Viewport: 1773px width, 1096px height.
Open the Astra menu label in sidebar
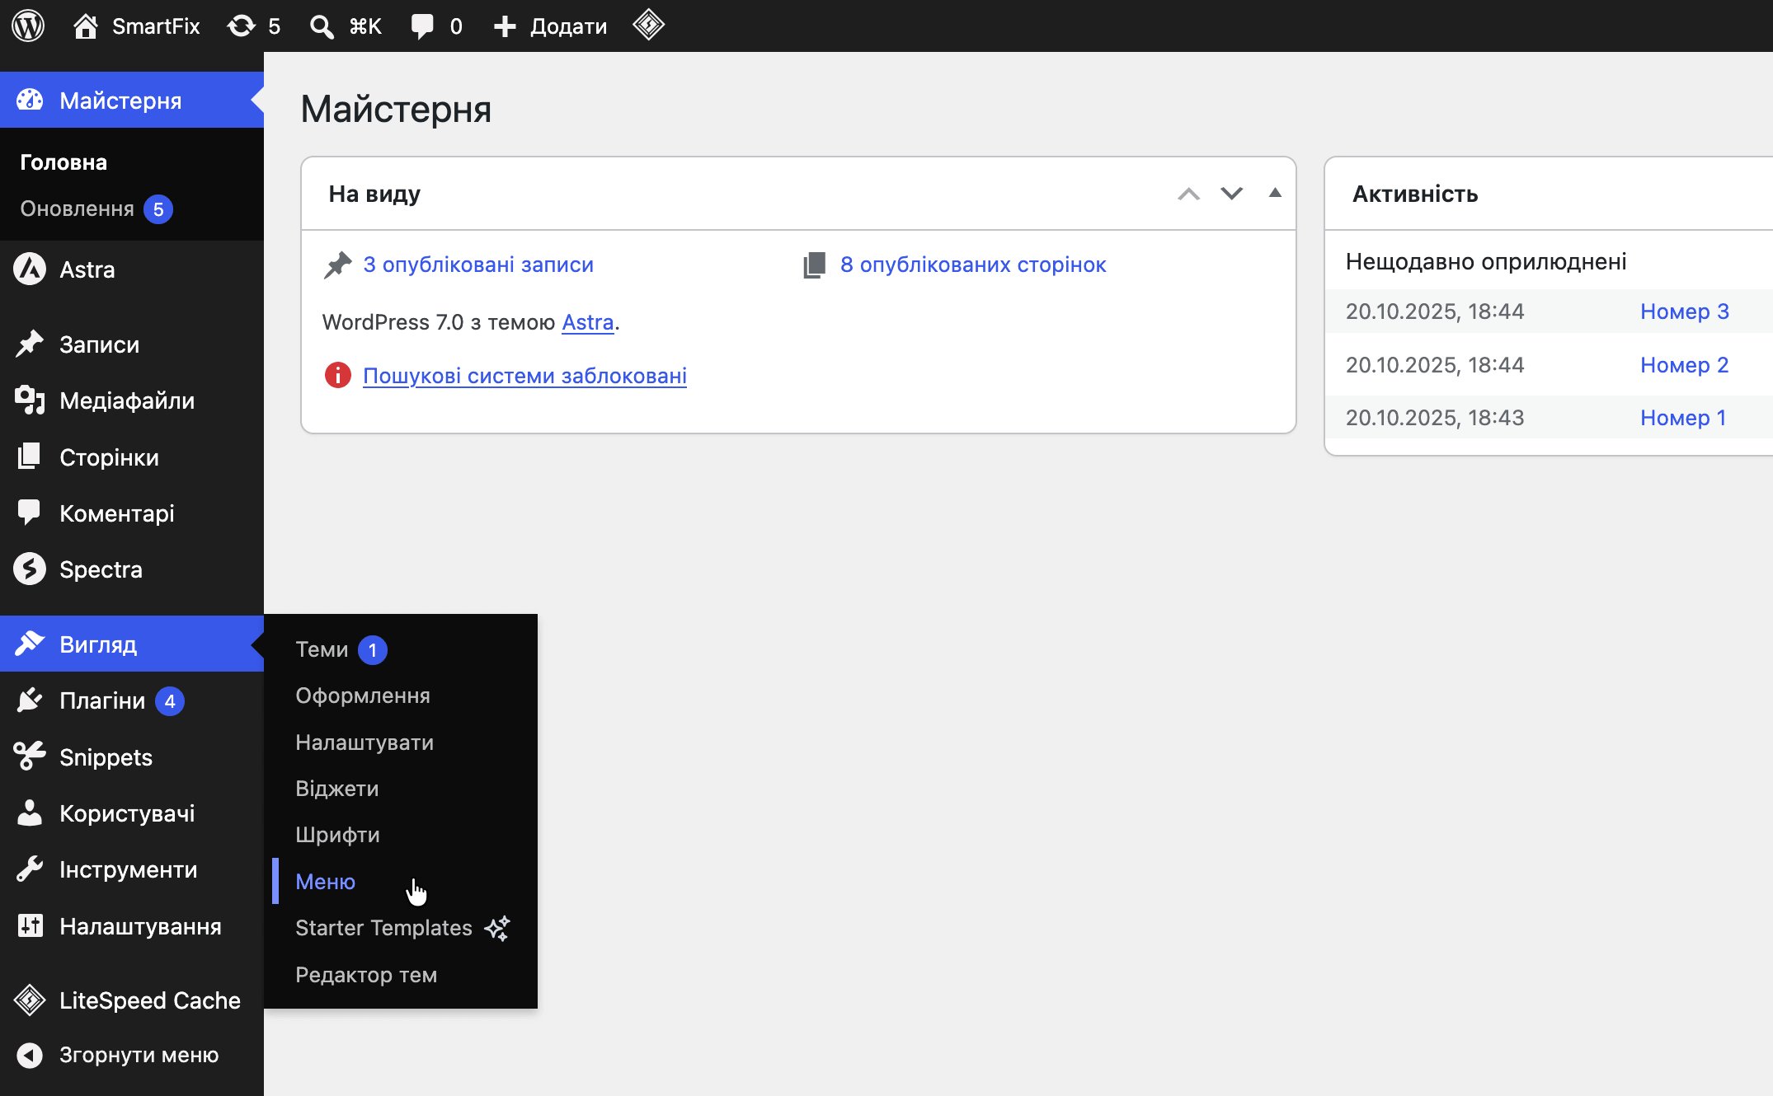(x=87, y=269)
